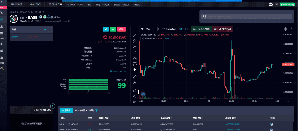Share the pair with blue share button
The width and height of the screenshot is (298, 131).
click(x=106, y=29)
